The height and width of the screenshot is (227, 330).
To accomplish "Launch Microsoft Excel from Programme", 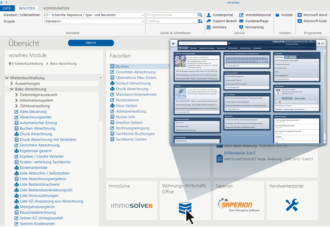I will pos(300,21).
